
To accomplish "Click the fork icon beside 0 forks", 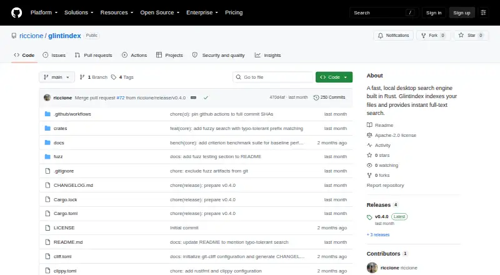I will [369, 175].
